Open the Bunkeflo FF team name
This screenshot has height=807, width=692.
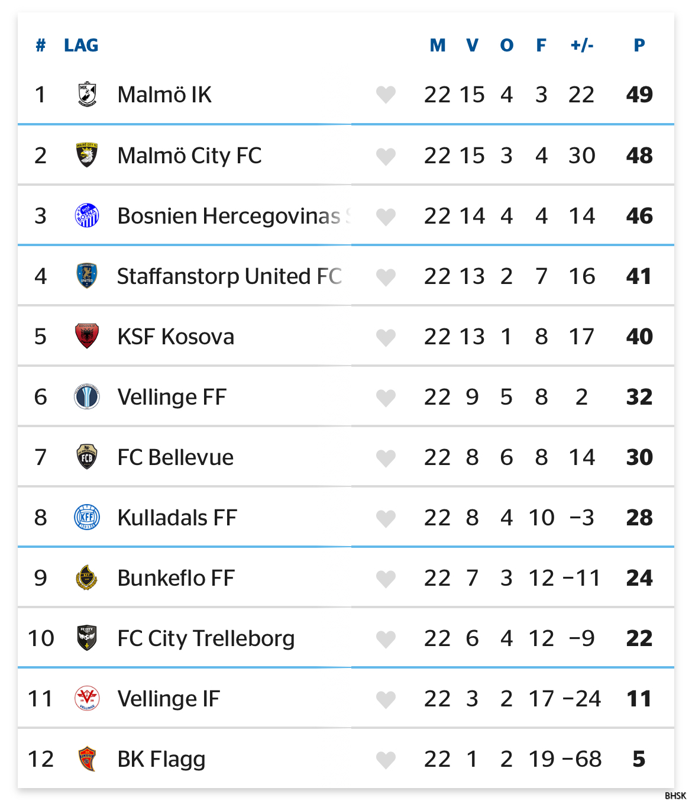[176, 578]
